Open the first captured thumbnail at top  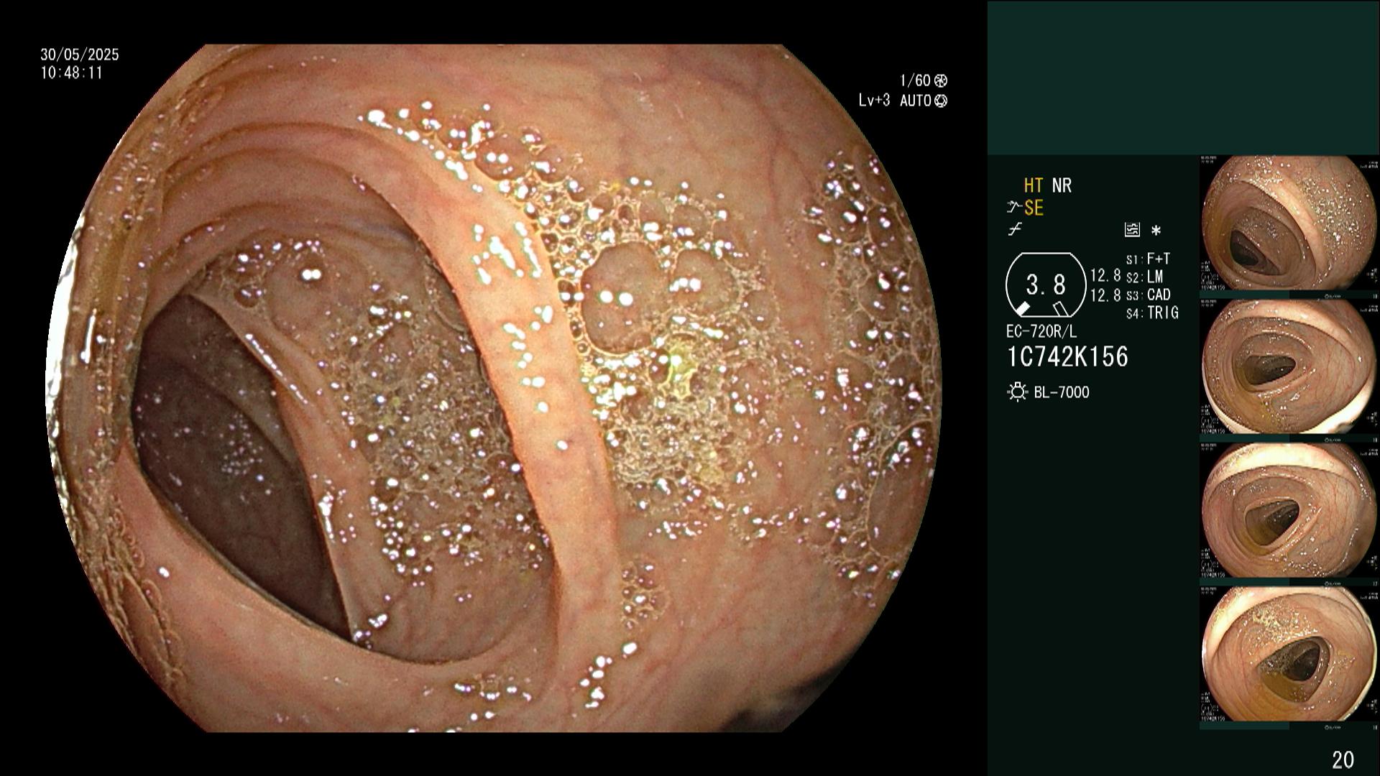1289,223
